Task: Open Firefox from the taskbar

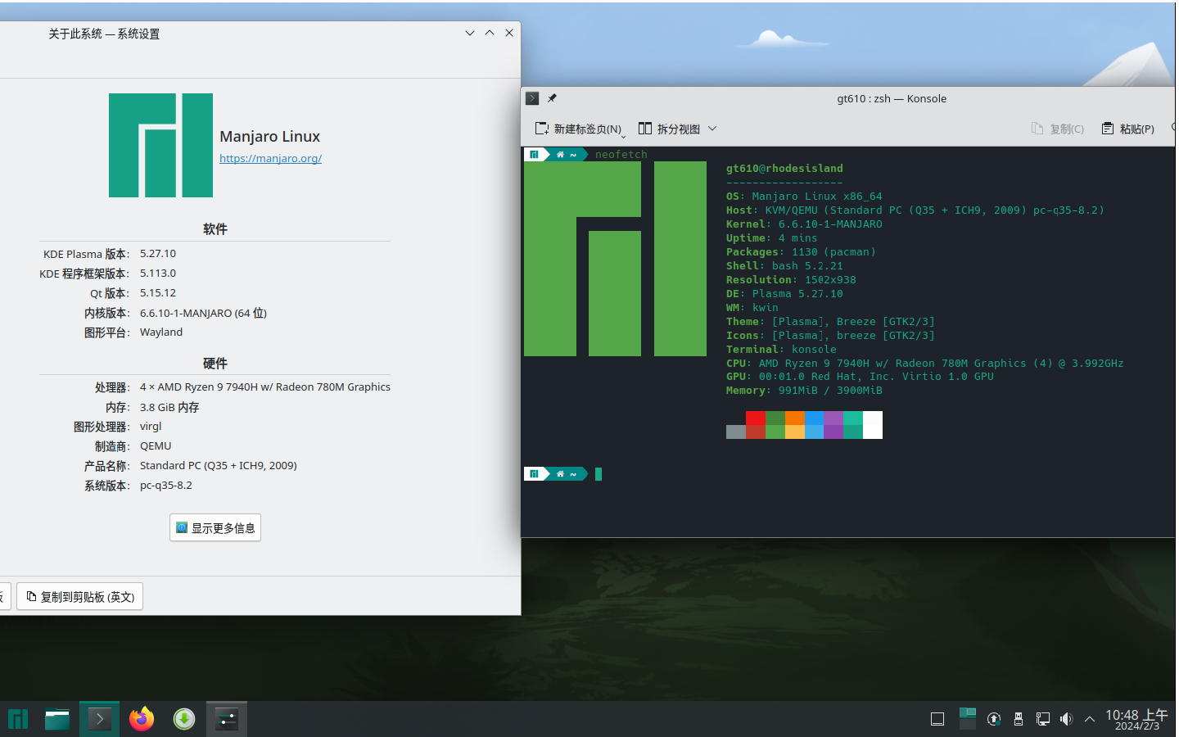Action: pyautogui.click(x=141, y=718)
